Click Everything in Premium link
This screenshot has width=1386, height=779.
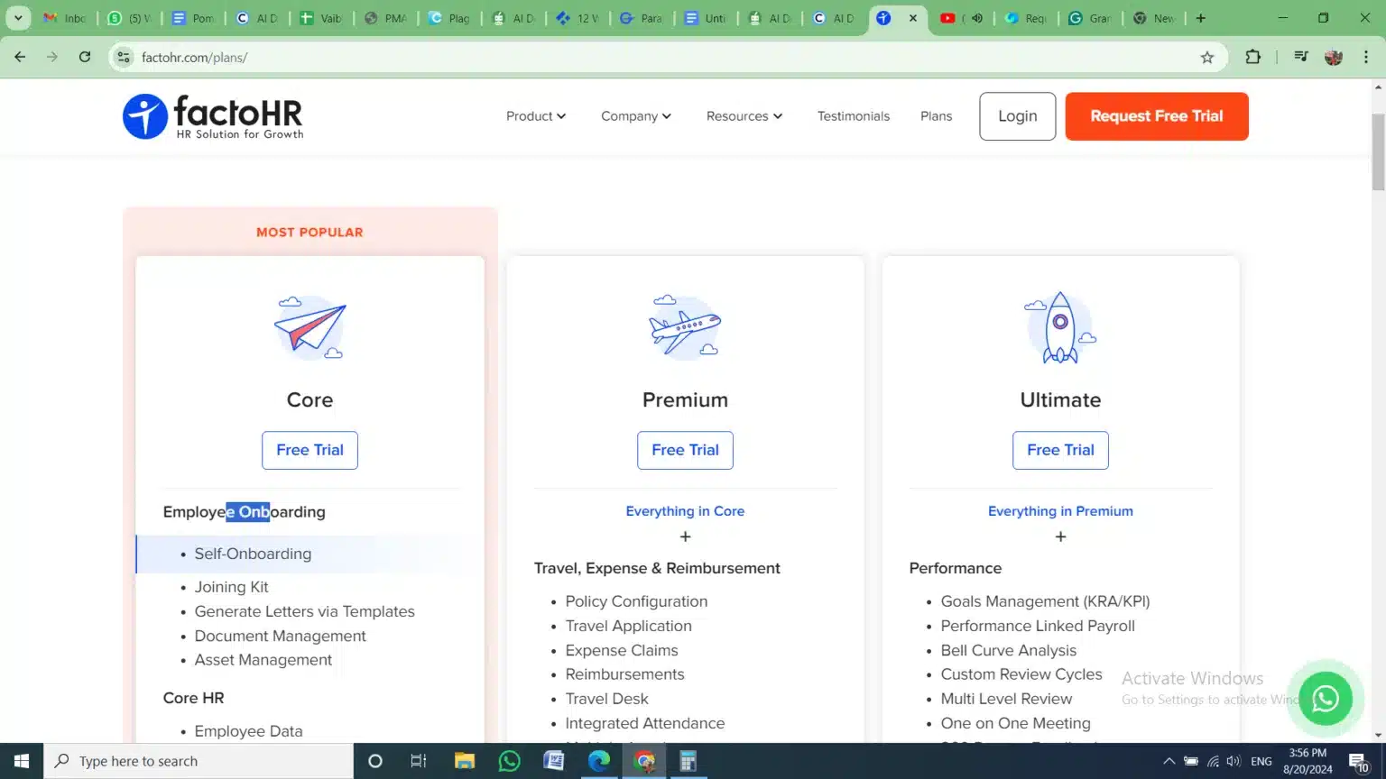point(1060,511)
